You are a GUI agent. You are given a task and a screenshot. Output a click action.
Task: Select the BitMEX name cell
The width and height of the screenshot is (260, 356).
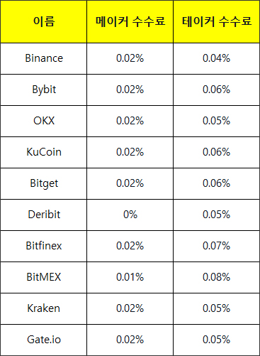coord(44,277)
